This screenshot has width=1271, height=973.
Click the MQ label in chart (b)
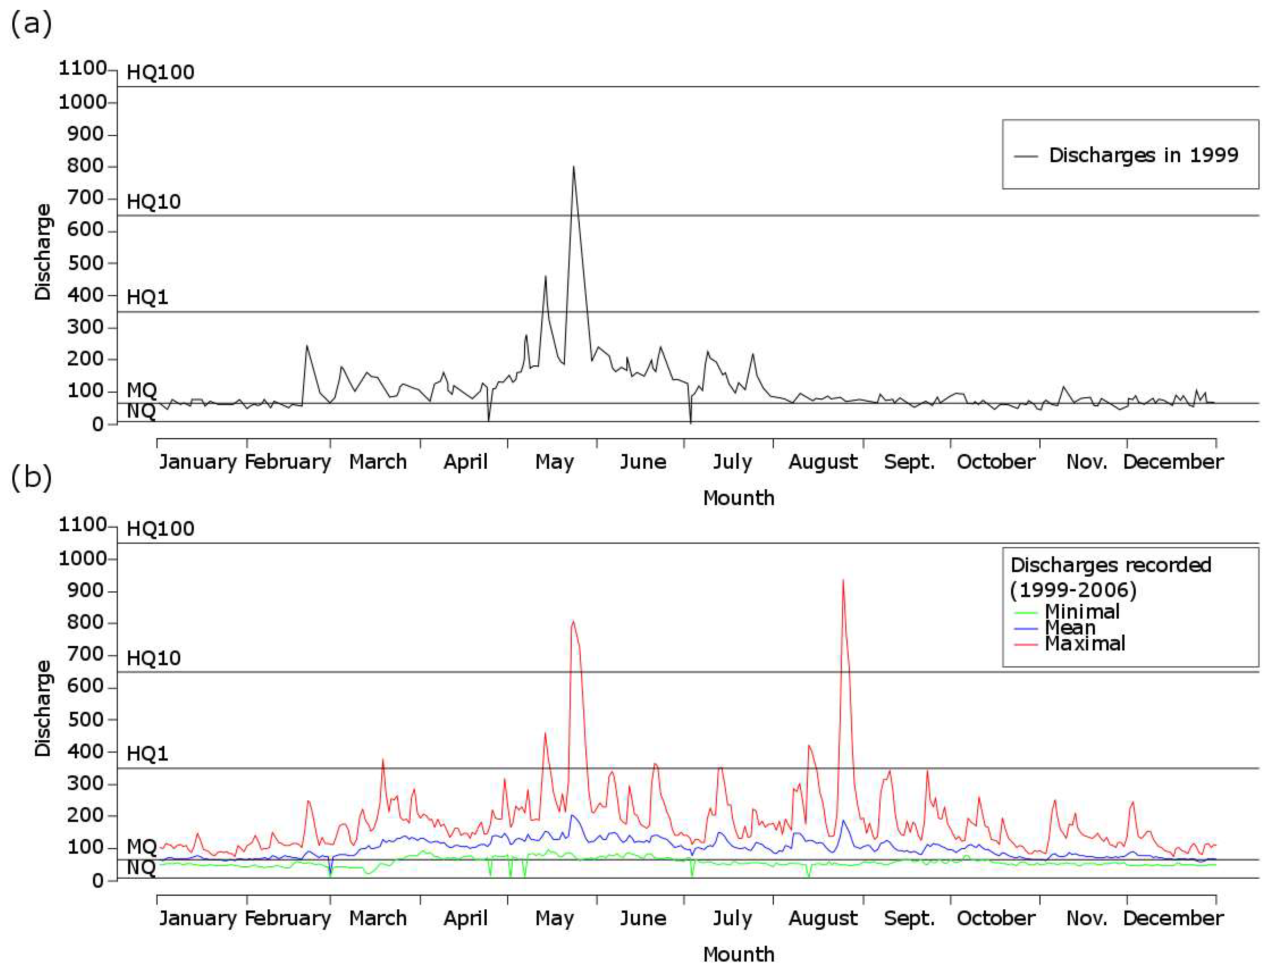142,846
